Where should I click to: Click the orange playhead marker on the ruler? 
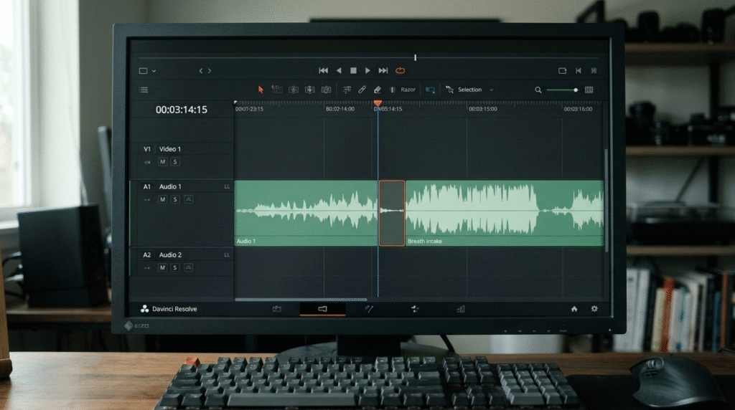click(x=378, y=102)
